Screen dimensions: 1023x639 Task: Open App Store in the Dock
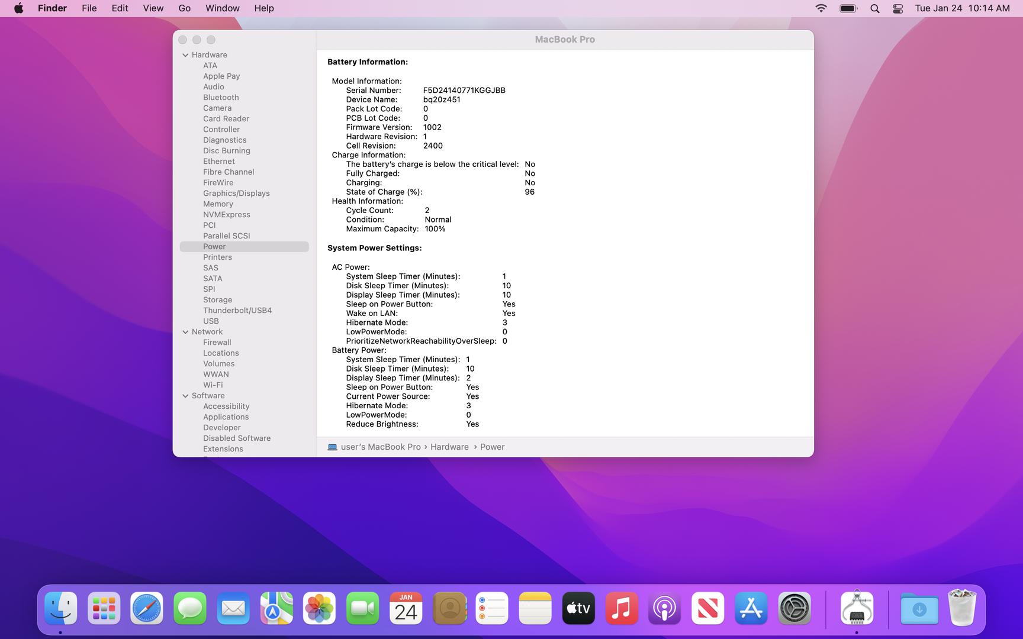click(751, 608)
